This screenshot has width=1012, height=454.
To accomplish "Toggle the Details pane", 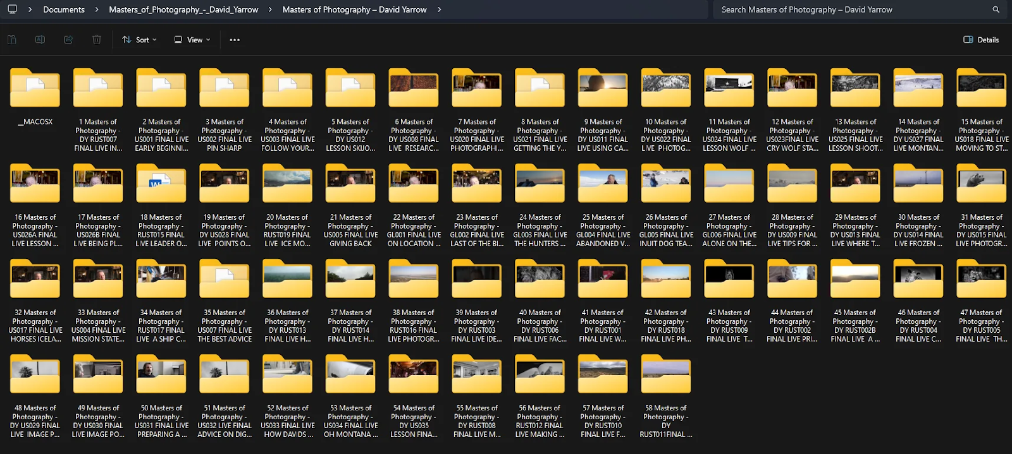I will (x=981, y=40).
